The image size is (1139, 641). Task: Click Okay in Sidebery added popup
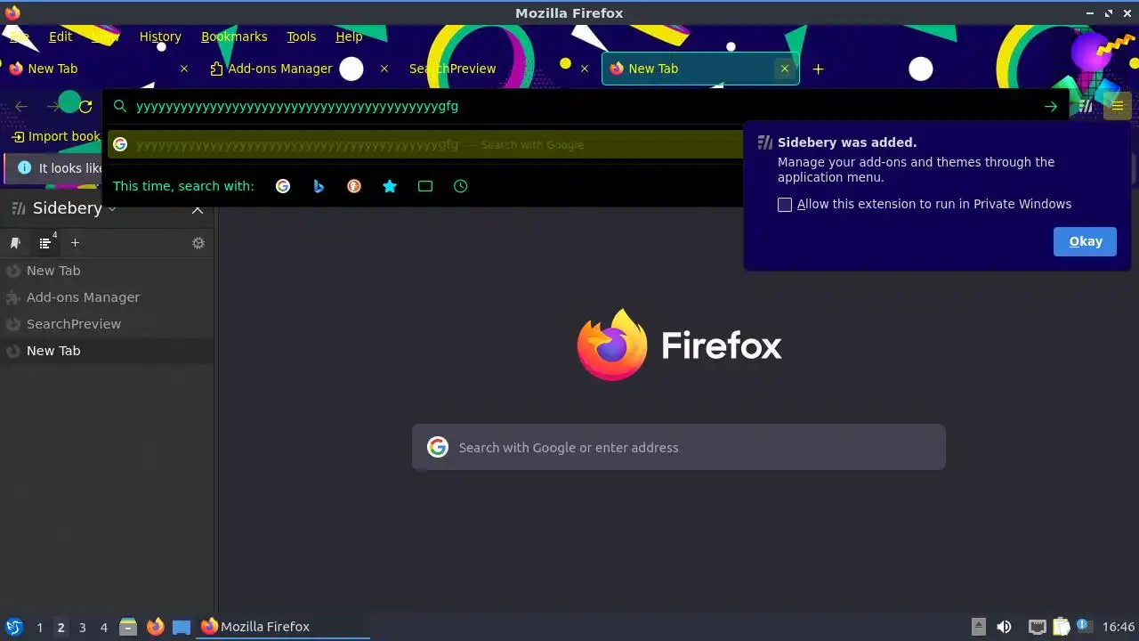click(x=1085, y=241)
